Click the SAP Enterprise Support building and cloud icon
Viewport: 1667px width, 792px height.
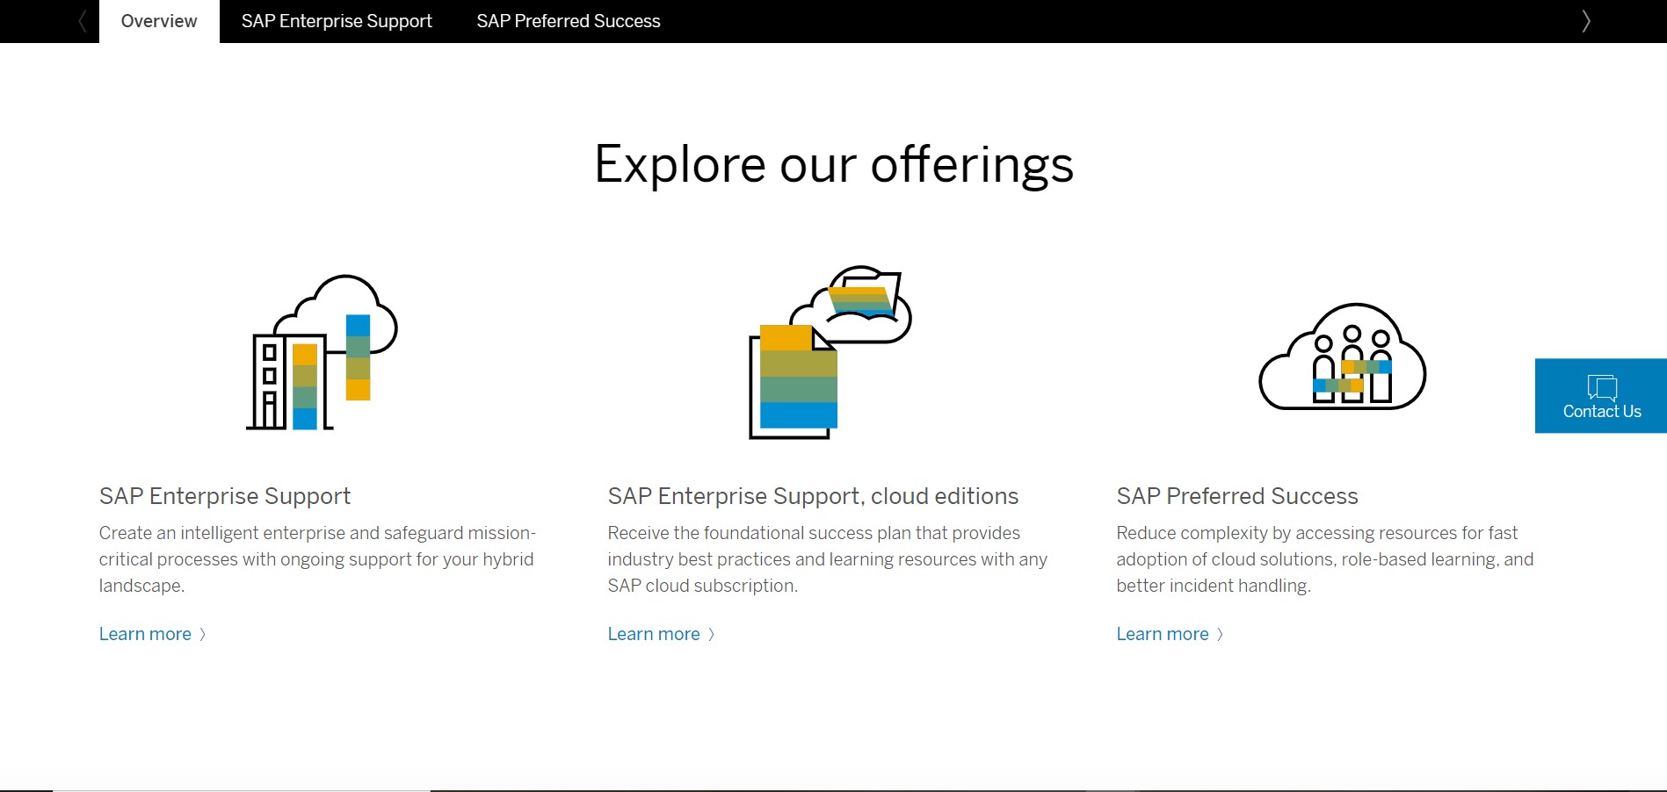(322, 352)
